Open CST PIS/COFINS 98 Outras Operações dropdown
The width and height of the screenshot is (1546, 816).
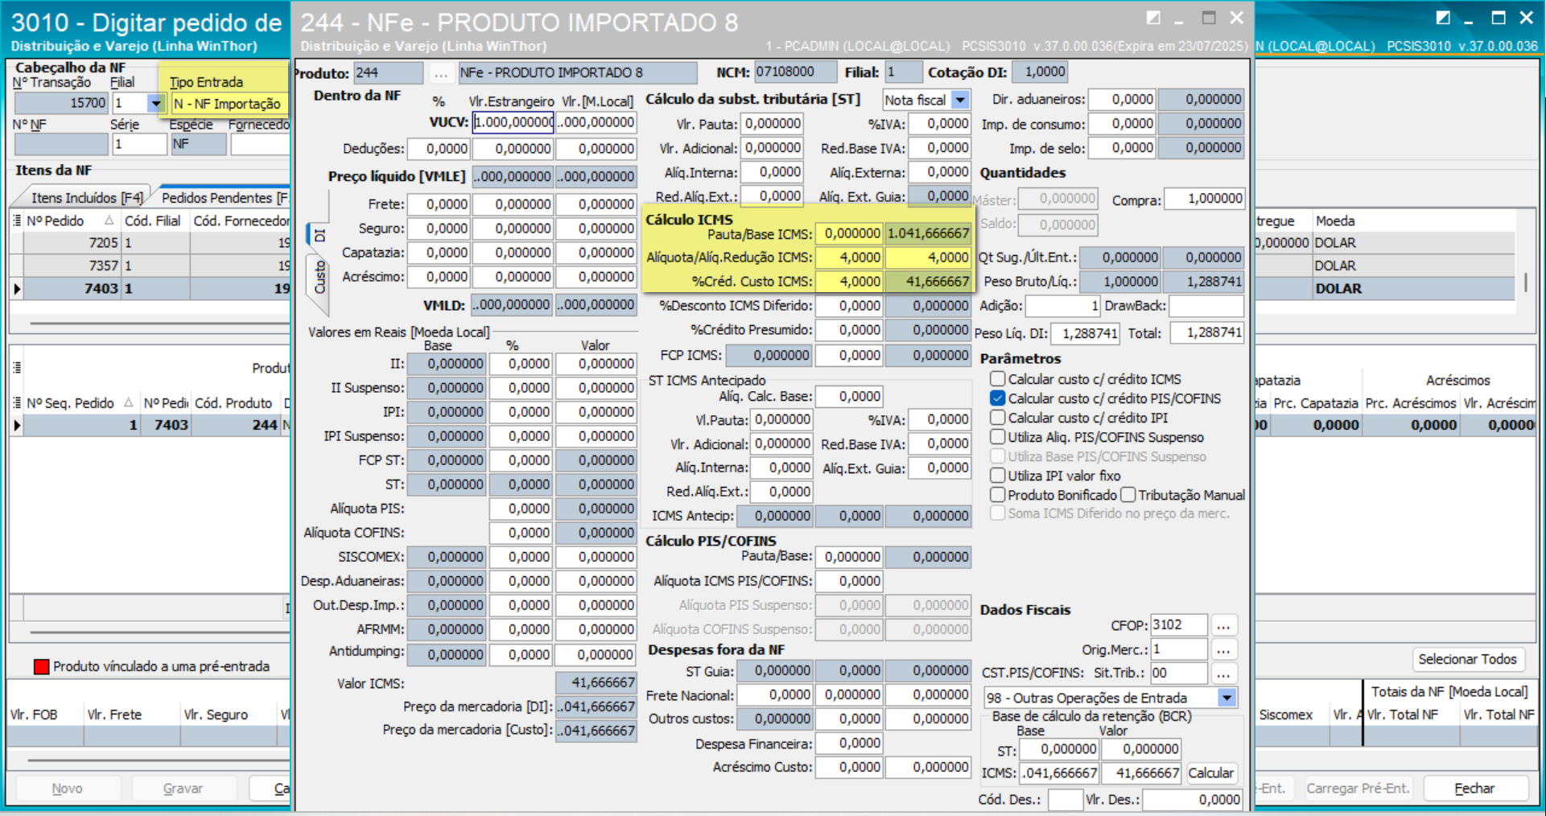tap(1227, 698)
